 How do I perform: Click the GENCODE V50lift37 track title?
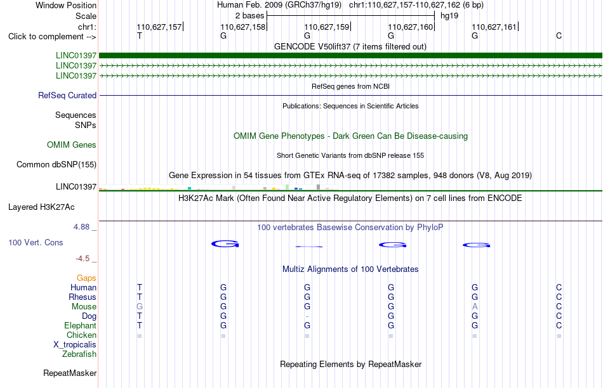pos(350,46)
